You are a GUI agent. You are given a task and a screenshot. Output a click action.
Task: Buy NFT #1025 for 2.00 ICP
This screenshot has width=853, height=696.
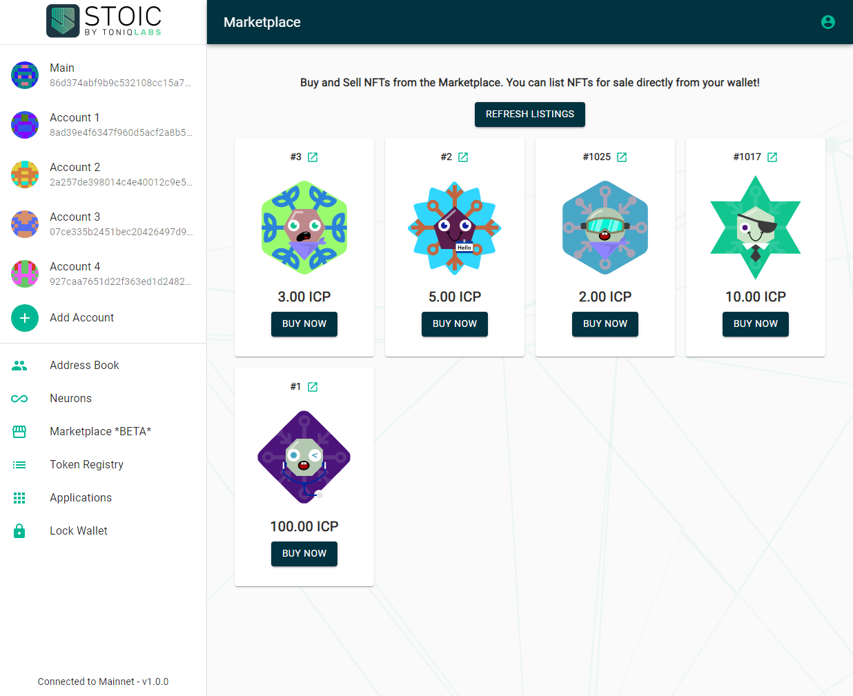coord(605,324)
